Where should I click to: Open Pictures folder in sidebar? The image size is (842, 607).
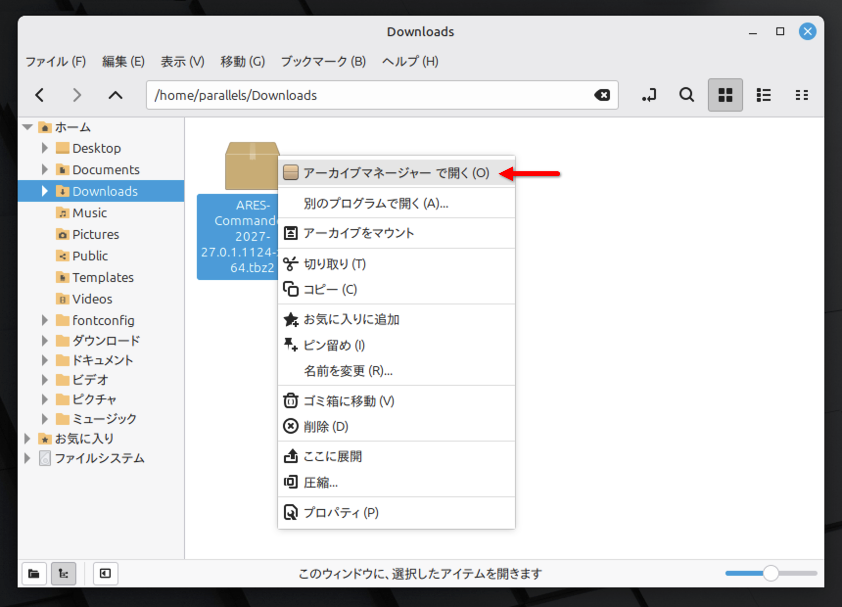coord(95,234)
